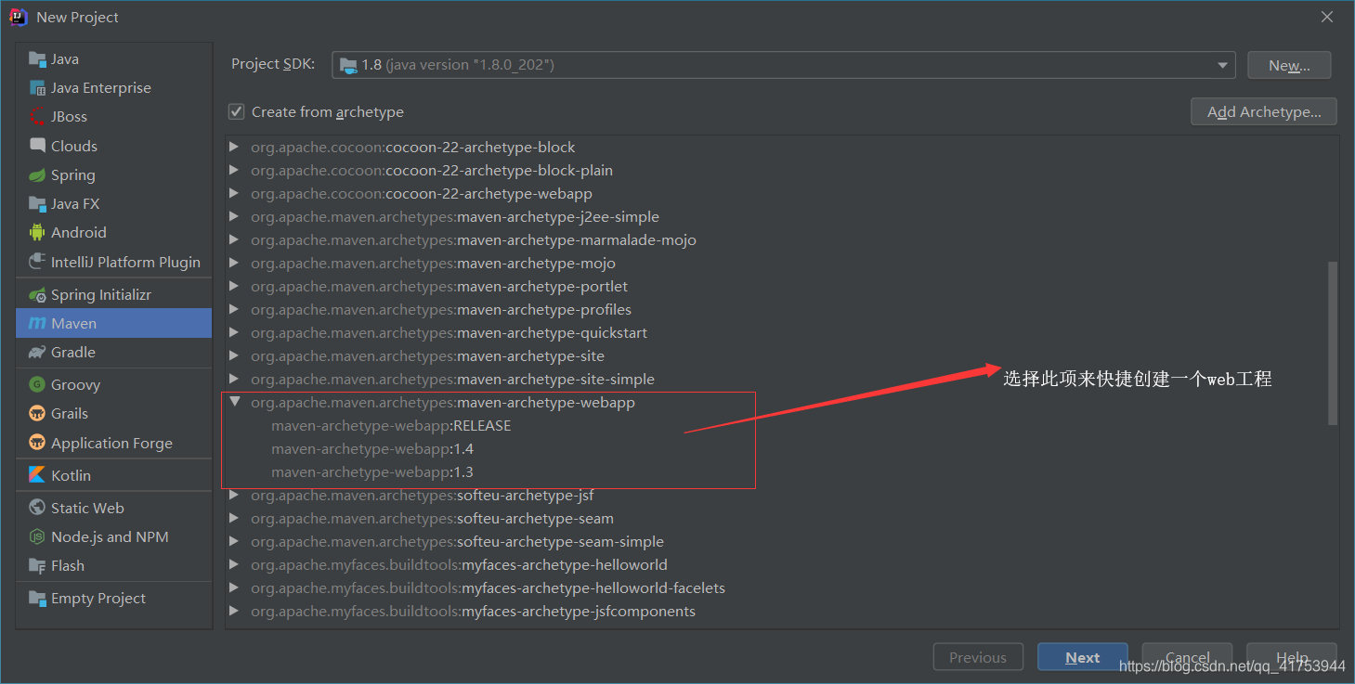Image resolution: width=1355 pixels, height=684 pixels.
Task: Click the Cancel button
Action: pyautogui.click(x=1187, y=657)
